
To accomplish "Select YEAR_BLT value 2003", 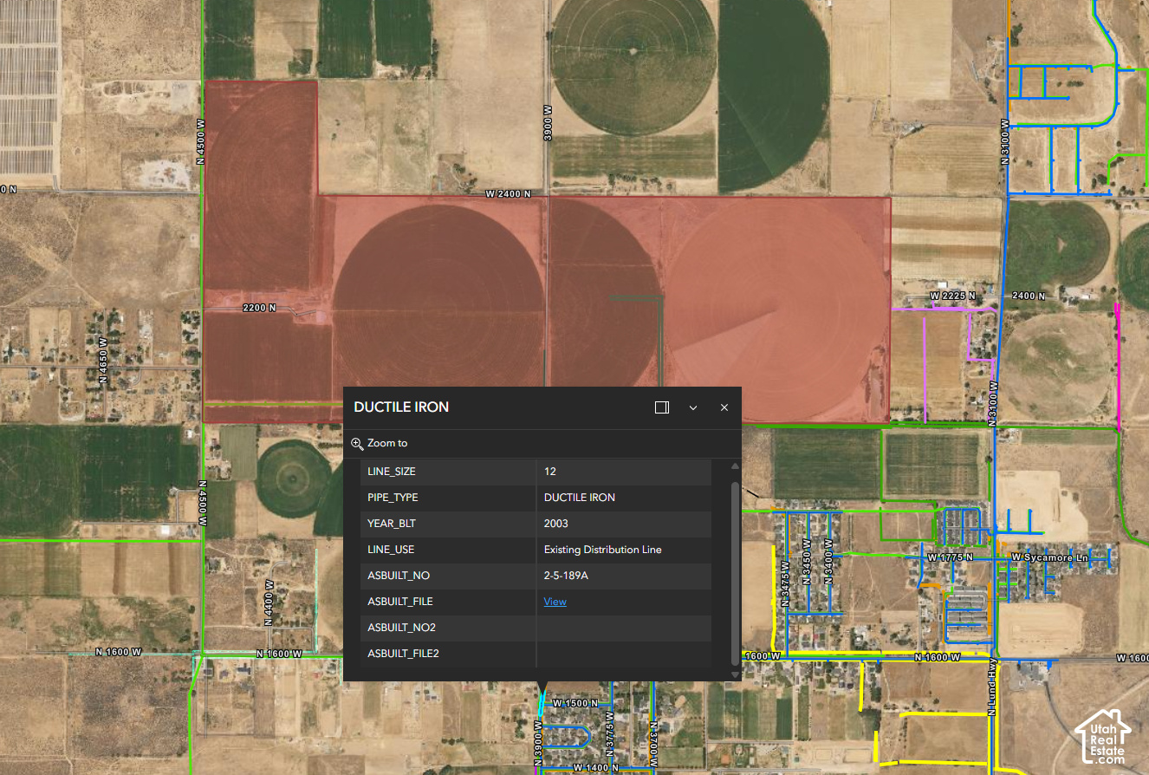I will [556, 524].
